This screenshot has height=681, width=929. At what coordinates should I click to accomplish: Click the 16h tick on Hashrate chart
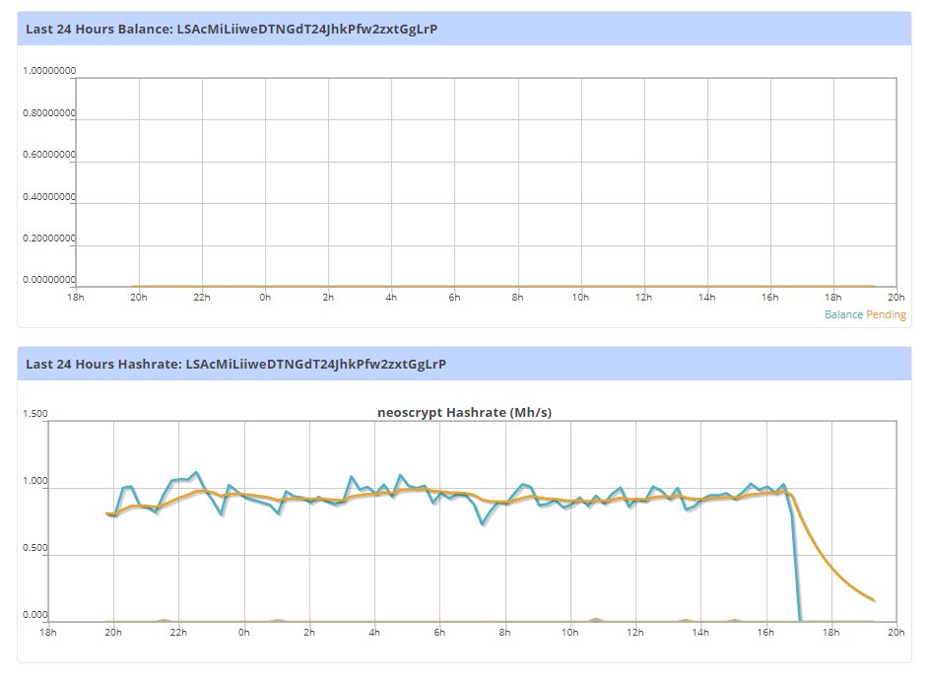pos(765,633)
